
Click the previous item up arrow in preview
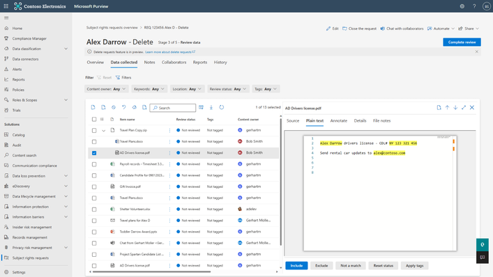[x=447, y=108]
